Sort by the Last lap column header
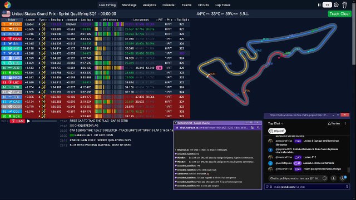 [x=86, y=20]
